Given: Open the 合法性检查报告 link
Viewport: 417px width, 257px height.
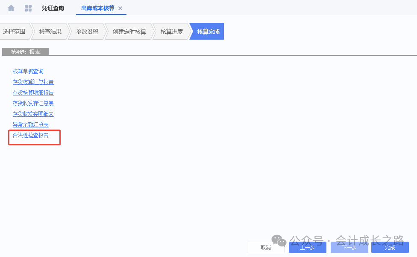Looking at the screenshot, I should tap(31, 136).
